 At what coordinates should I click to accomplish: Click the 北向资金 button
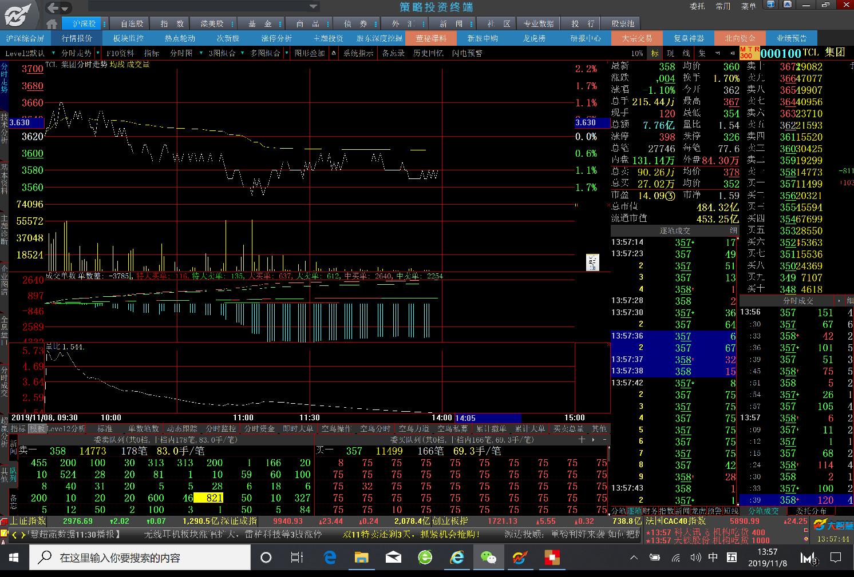[740, 38]
